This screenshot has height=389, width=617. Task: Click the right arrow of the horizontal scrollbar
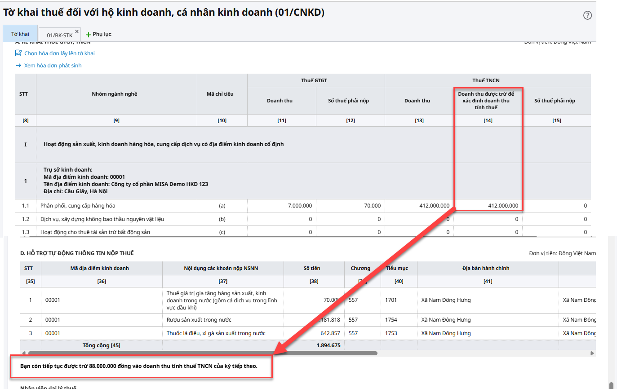pyautogui.click(x=592, y=354)
